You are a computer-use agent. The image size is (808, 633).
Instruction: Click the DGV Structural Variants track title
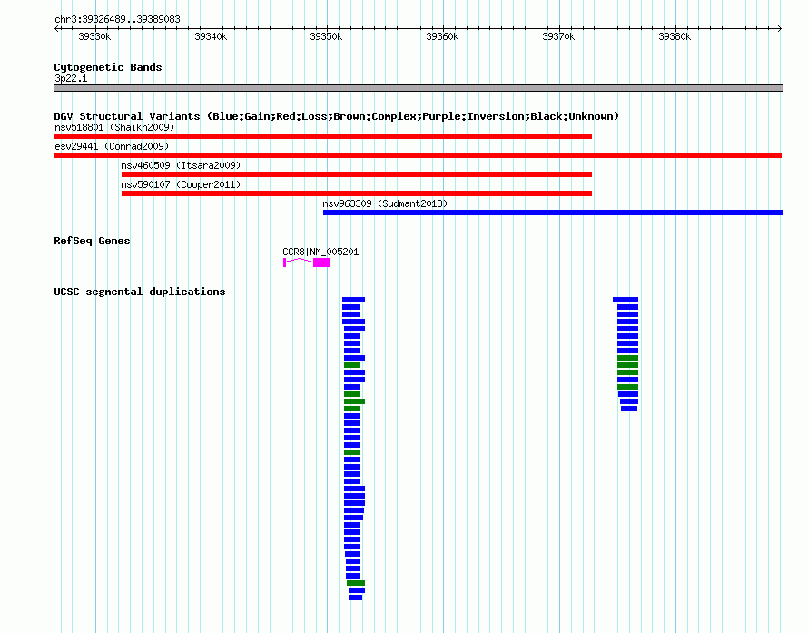point(337,116)
